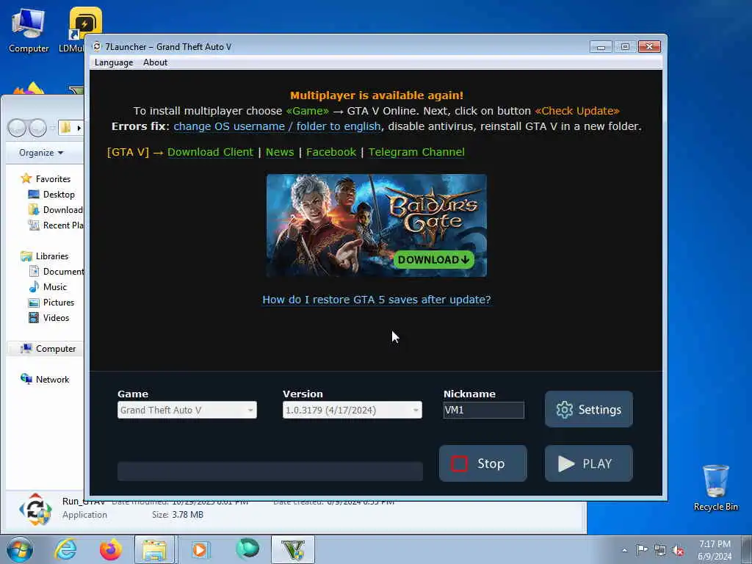The image size is (752, 564).
Task: Click the Computer desktop icon
Action: tap(29, 29)
